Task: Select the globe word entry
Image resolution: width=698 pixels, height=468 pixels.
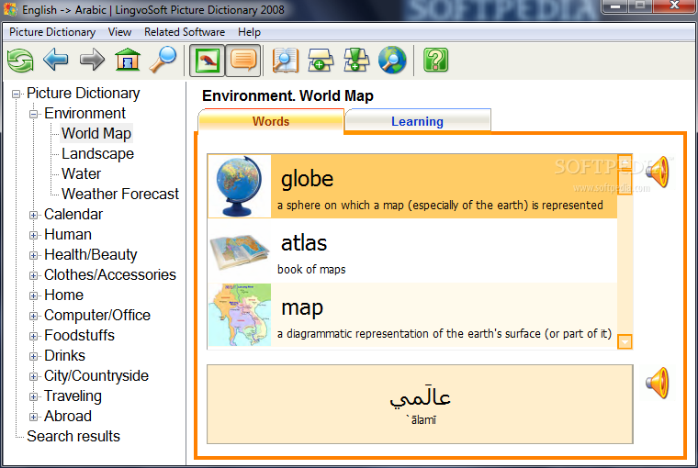Action: pos(412,186)
